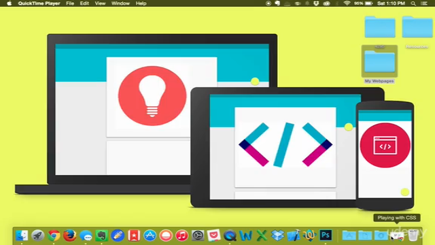Open the dark gray round app in dock
The height and width of the screenshot is (245, 435).
[198, 235]
